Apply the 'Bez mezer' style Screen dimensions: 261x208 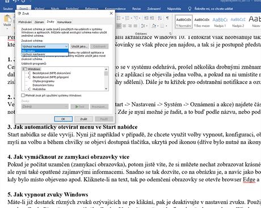pyautogui.click(x=202, y=22)
